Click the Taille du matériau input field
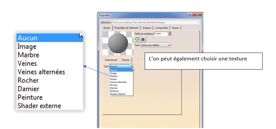Image resolution: width=276 pixels, height=129 pixels. (161, 34)
